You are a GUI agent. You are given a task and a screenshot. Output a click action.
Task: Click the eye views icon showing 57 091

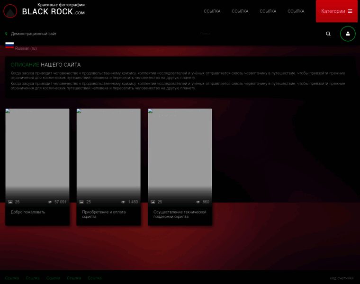point(50,202)
